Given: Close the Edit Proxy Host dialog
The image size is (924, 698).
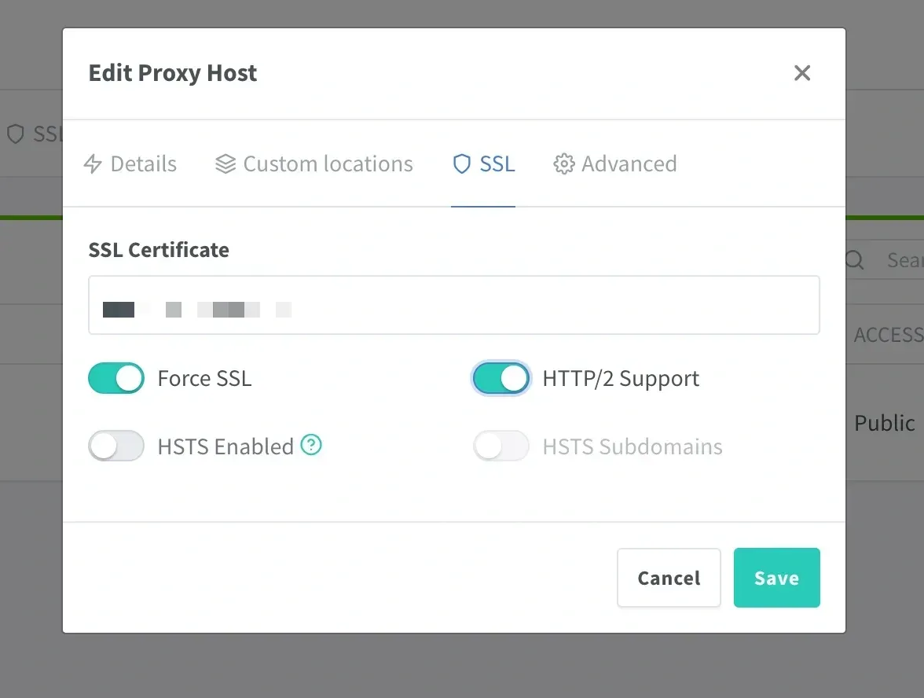Looking at the screenshot, I should point(802,73).
